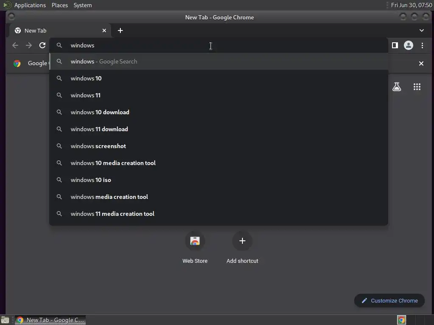
Task: Click Chrome icon in the bottom-right workspace switcher
Action: 401,320
